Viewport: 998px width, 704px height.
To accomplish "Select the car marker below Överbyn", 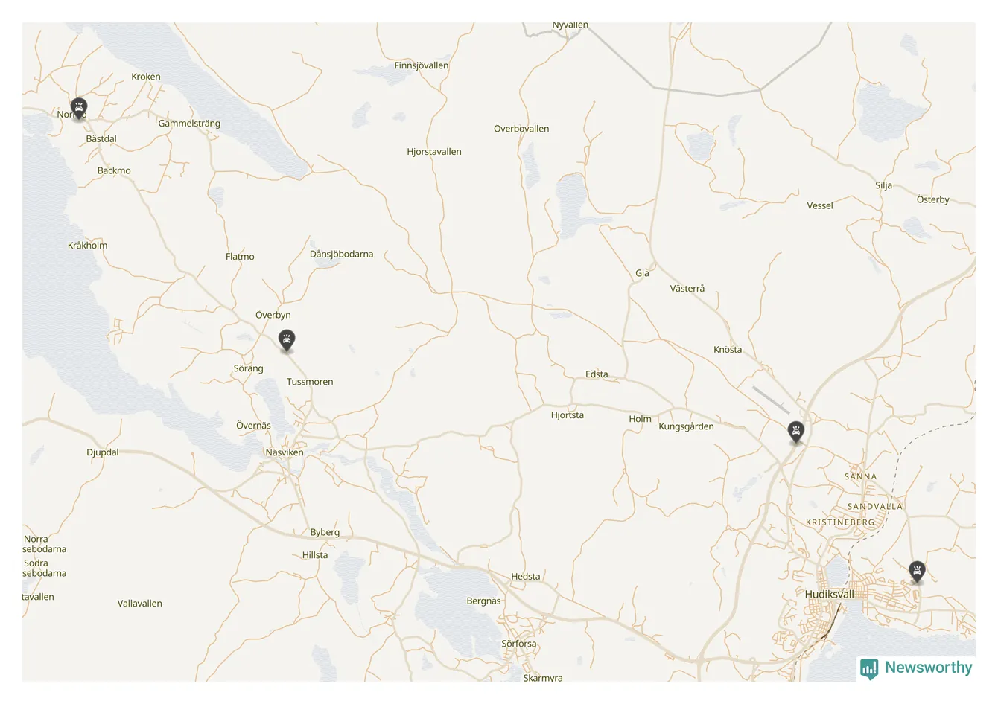I will click(287, 340).
